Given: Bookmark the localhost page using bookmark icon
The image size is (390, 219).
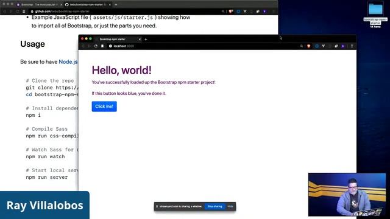Looking at the screenshot, I should [x=102, y=46].
